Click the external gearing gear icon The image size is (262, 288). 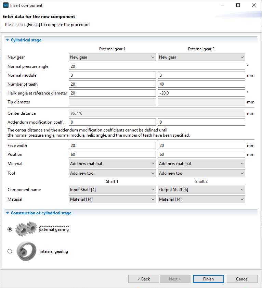coord(26,229)
